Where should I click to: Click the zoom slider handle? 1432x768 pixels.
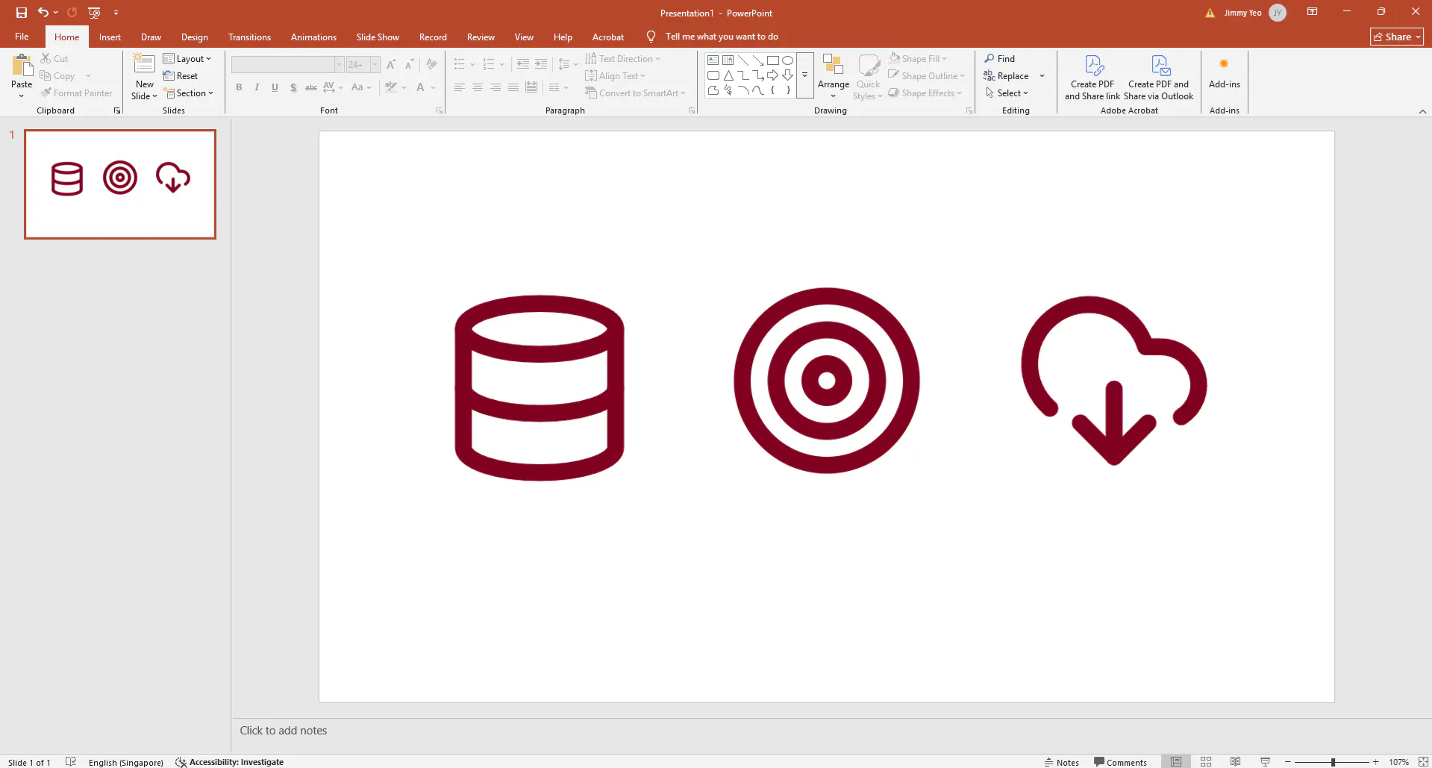coord(1333,762)
